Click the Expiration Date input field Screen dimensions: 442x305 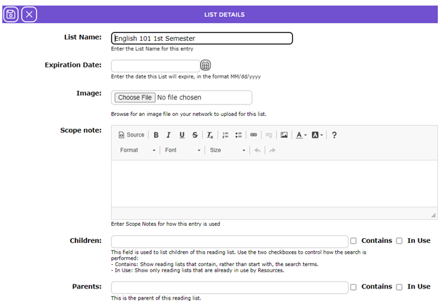click(x=155, y=66)
